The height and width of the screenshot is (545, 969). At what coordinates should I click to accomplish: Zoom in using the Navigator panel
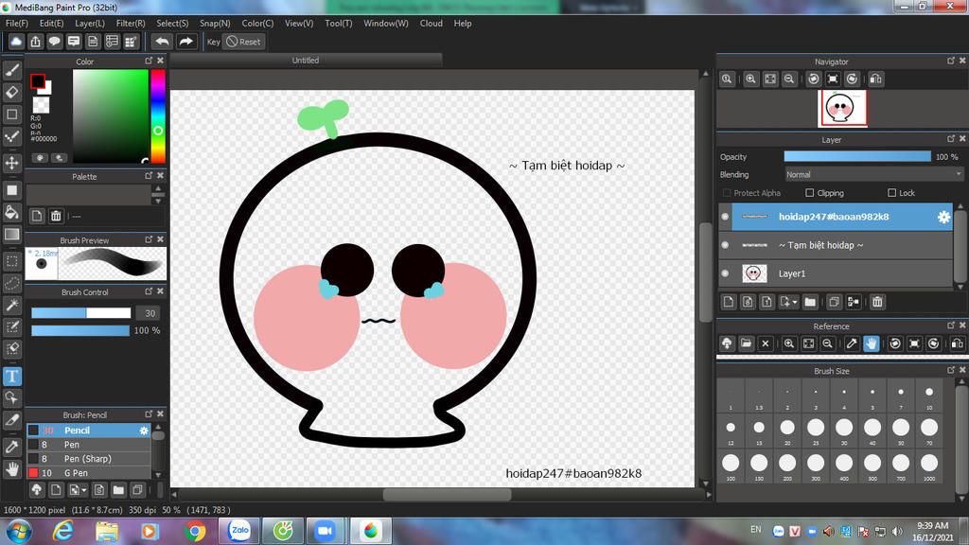coord(750,79)
